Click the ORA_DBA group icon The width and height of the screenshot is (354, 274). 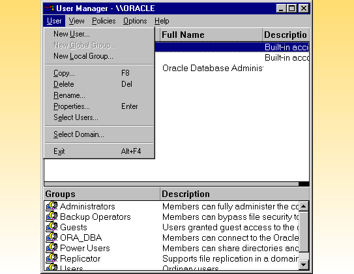pos(52,237)
